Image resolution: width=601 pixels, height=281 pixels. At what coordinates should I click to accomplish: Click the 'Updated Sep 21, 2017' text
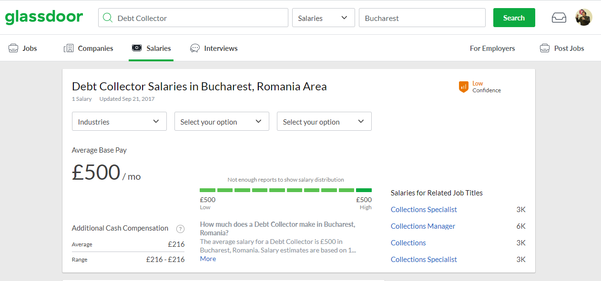[127, 99]
